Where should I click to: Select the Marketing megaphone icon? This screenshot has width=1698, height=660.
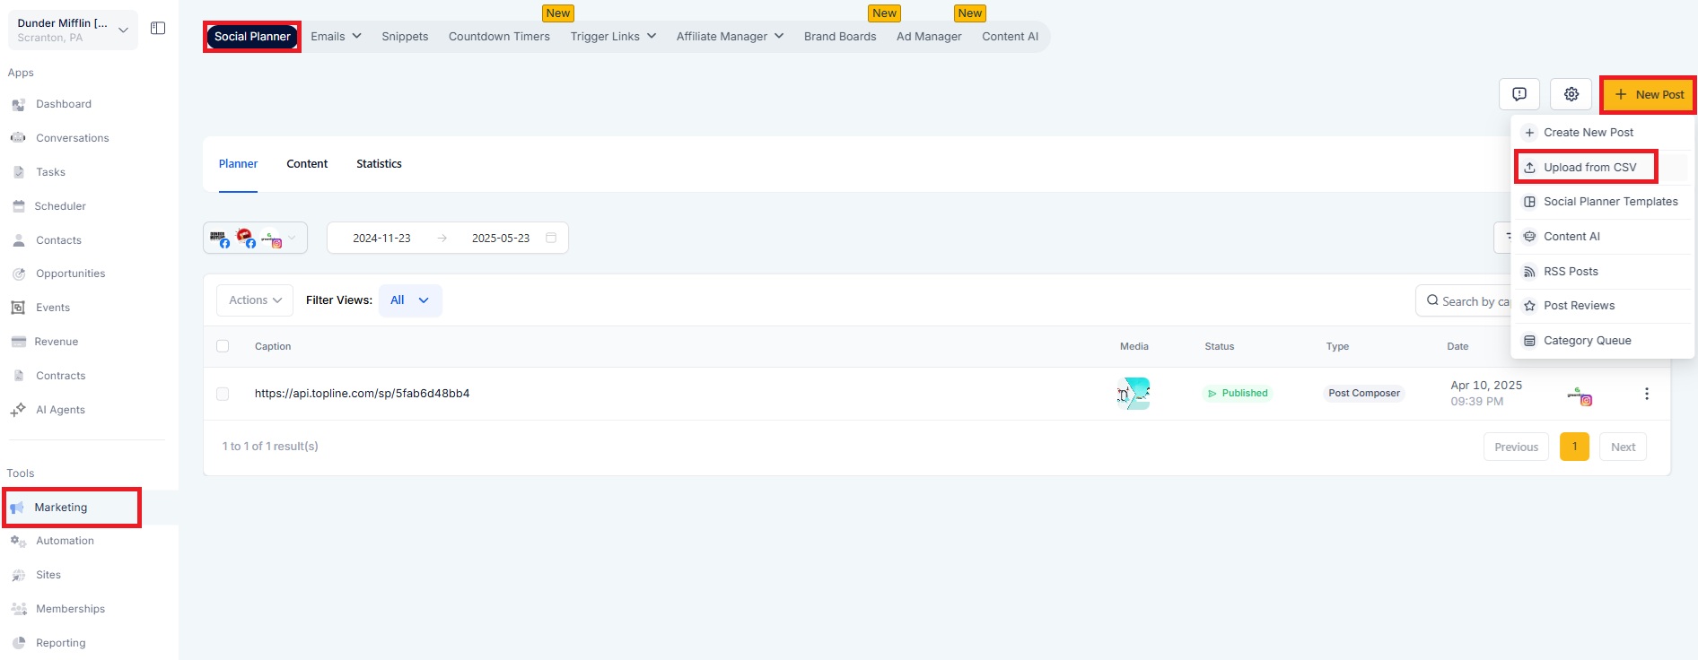point(17,508)
